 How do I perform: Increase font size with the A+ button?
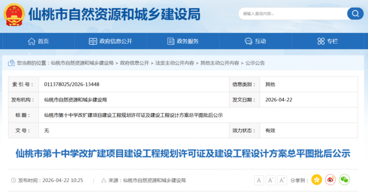[282, 180]
